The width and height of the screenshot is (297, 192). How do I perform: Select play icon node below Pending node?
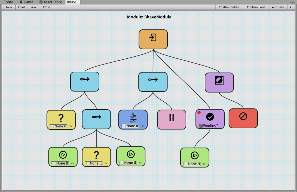(x=194, y=155)
